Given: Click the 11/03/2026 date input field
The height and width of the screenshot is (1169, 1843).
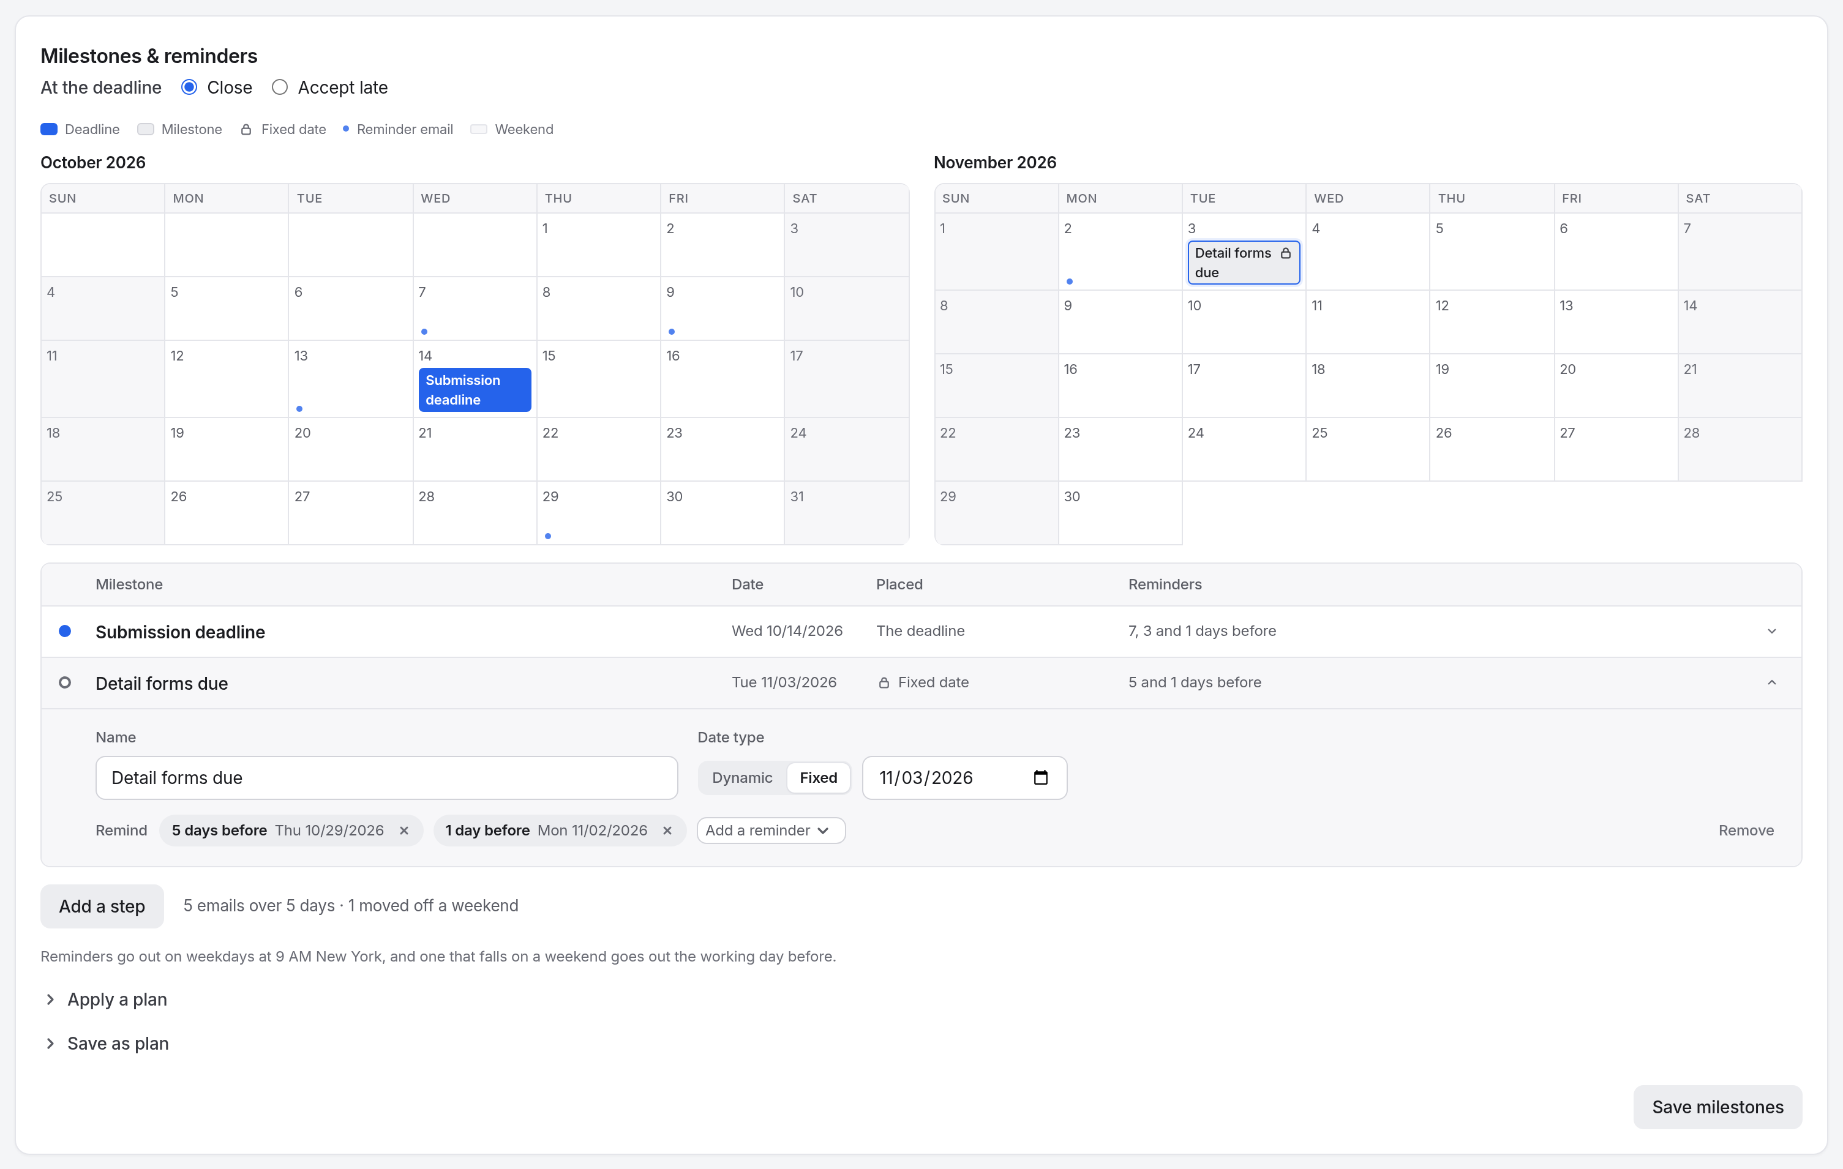Looking at the screenshot, I should point(964,777).
